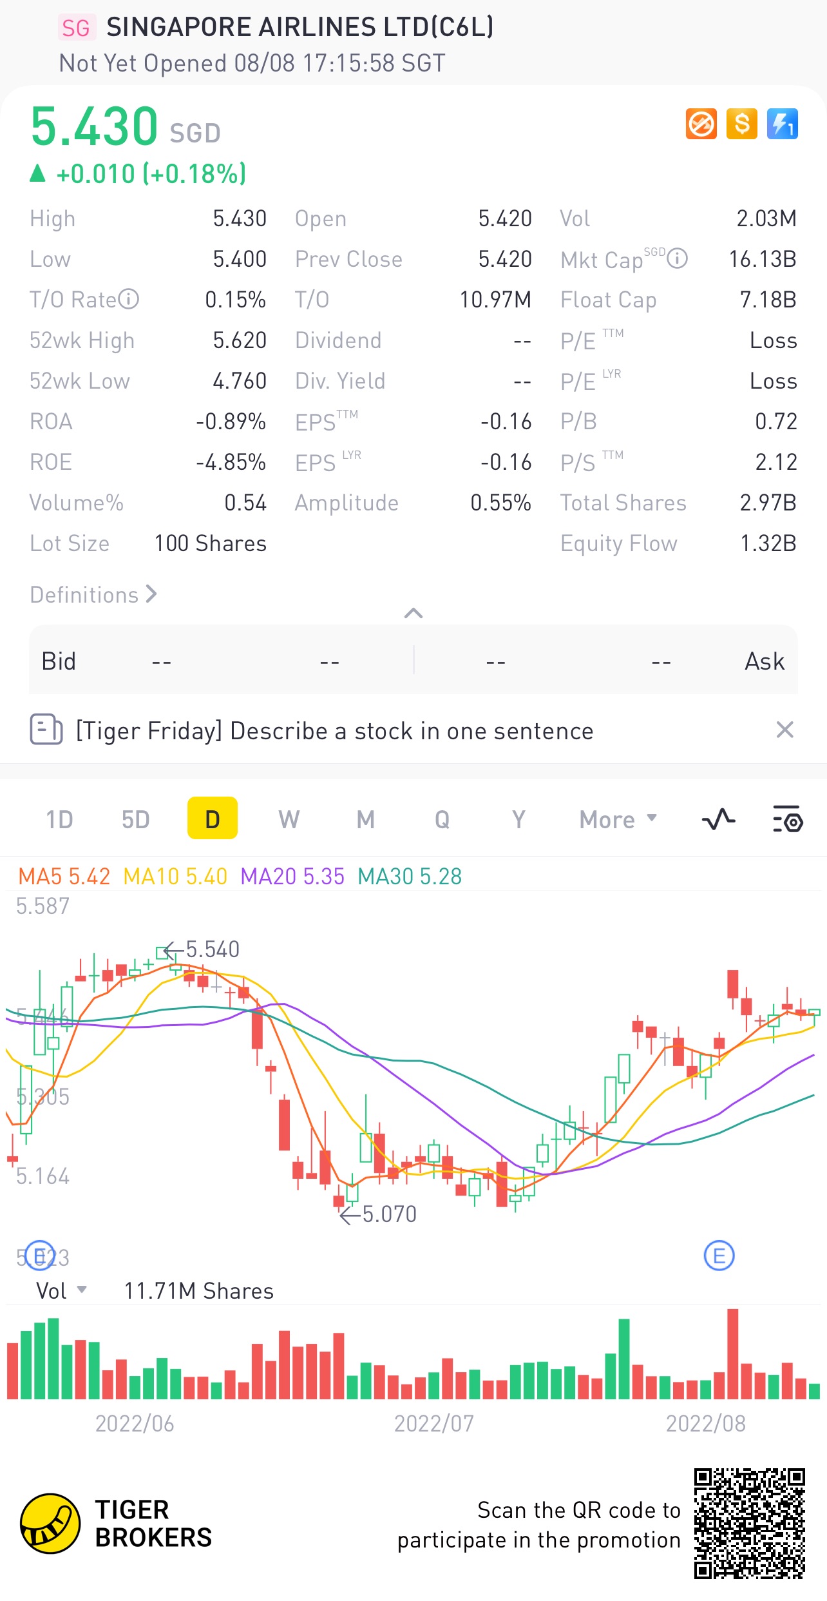Screen dimensions: 827x1601
Task: Click the blue lightning bolt icon
Action: click(x=783, y=124)
